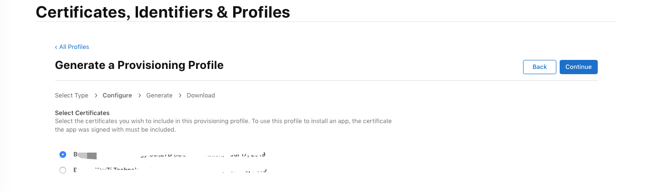Screen dimensions: 652x193
Task: Click chevron between Select Type and Configure
Action: click(x=96, y=96)
